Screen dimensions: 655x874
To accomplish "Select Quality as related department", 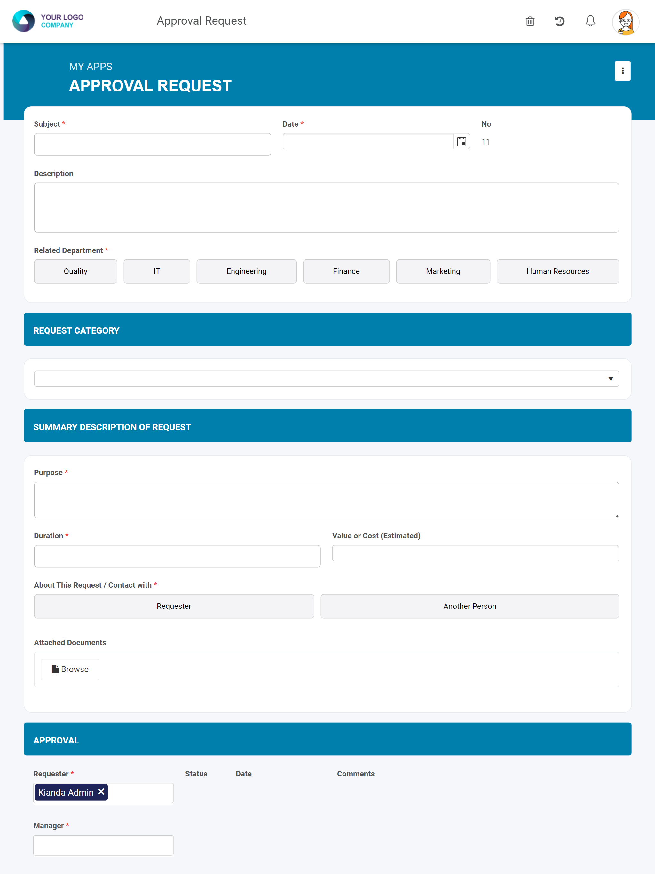I will [75, 271].
